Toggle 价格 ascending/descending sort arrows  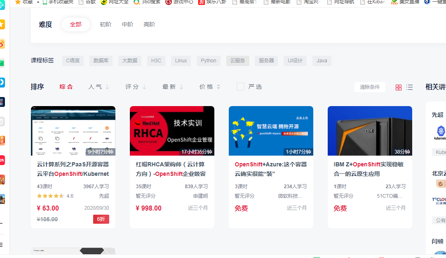[218, 87]
